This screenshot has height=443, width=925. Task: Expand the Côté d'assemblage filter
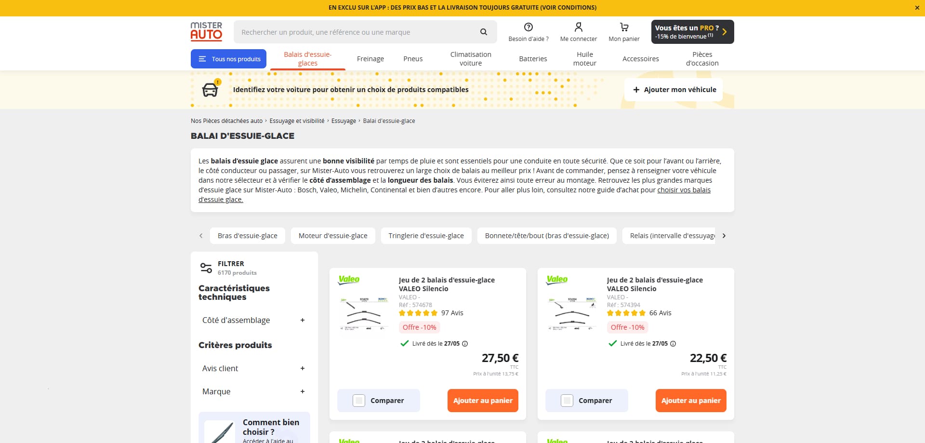pyautogui.click(x=254, y=320)
